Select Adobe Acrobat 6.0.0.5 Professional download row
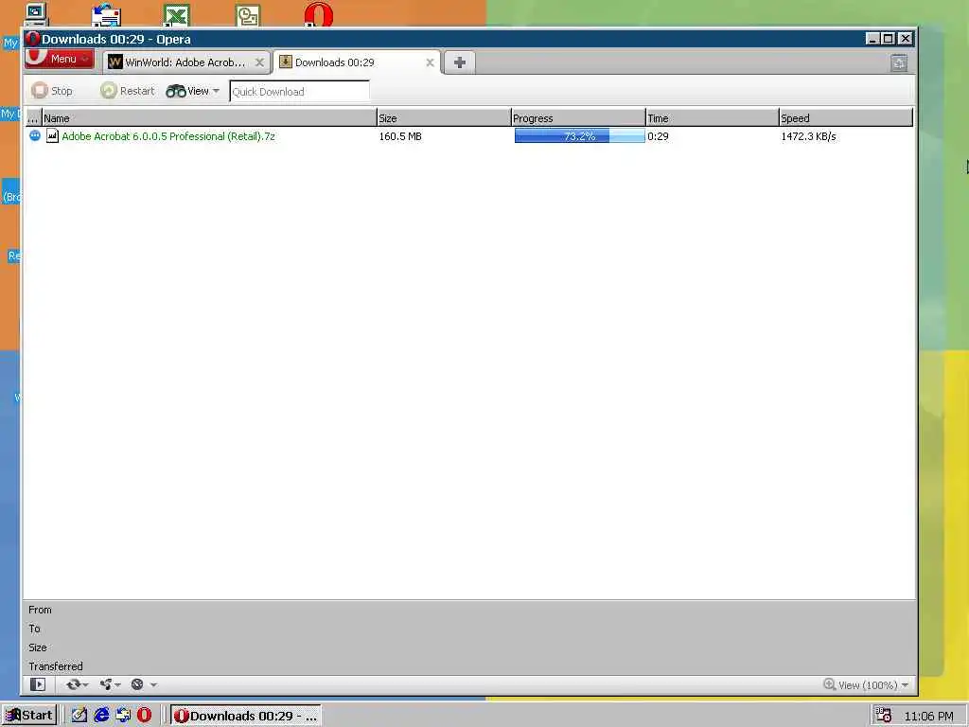This screenshot has width=969, height=727. pyautogui.click(x=469, y=136)
